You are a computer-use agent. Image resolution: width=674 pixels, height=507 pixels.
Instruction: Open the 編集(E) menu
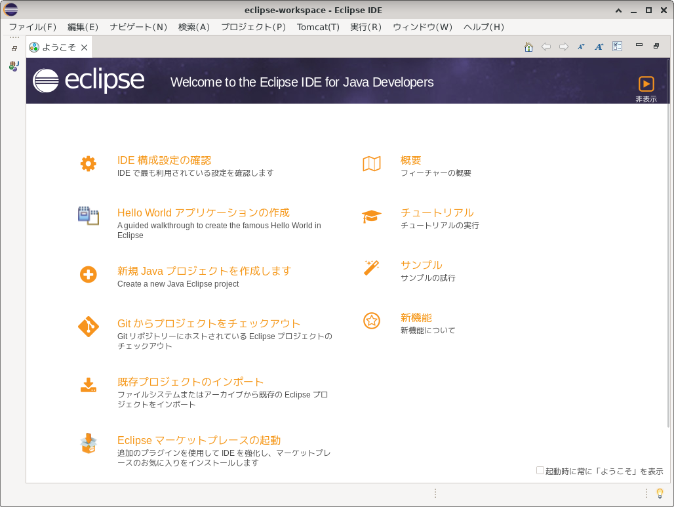[x=83, y=27]
